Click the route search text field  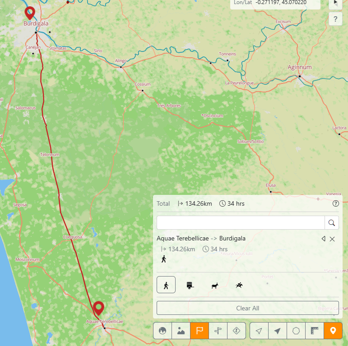pos(241,222)
